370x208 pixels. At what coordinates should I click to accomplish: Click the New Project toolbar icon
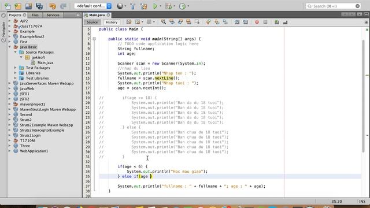pyautogui.click(x=18, y=6)
